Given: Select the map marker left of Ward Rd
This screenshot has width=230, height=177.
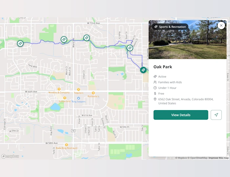Looking at the screenshot, I should point(64,39).
